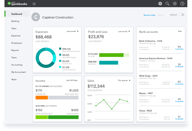The height and width of the screenshot is (131, 192).
Task: Open Wells Fargo - 2343 account
Action: coord(148,76)
